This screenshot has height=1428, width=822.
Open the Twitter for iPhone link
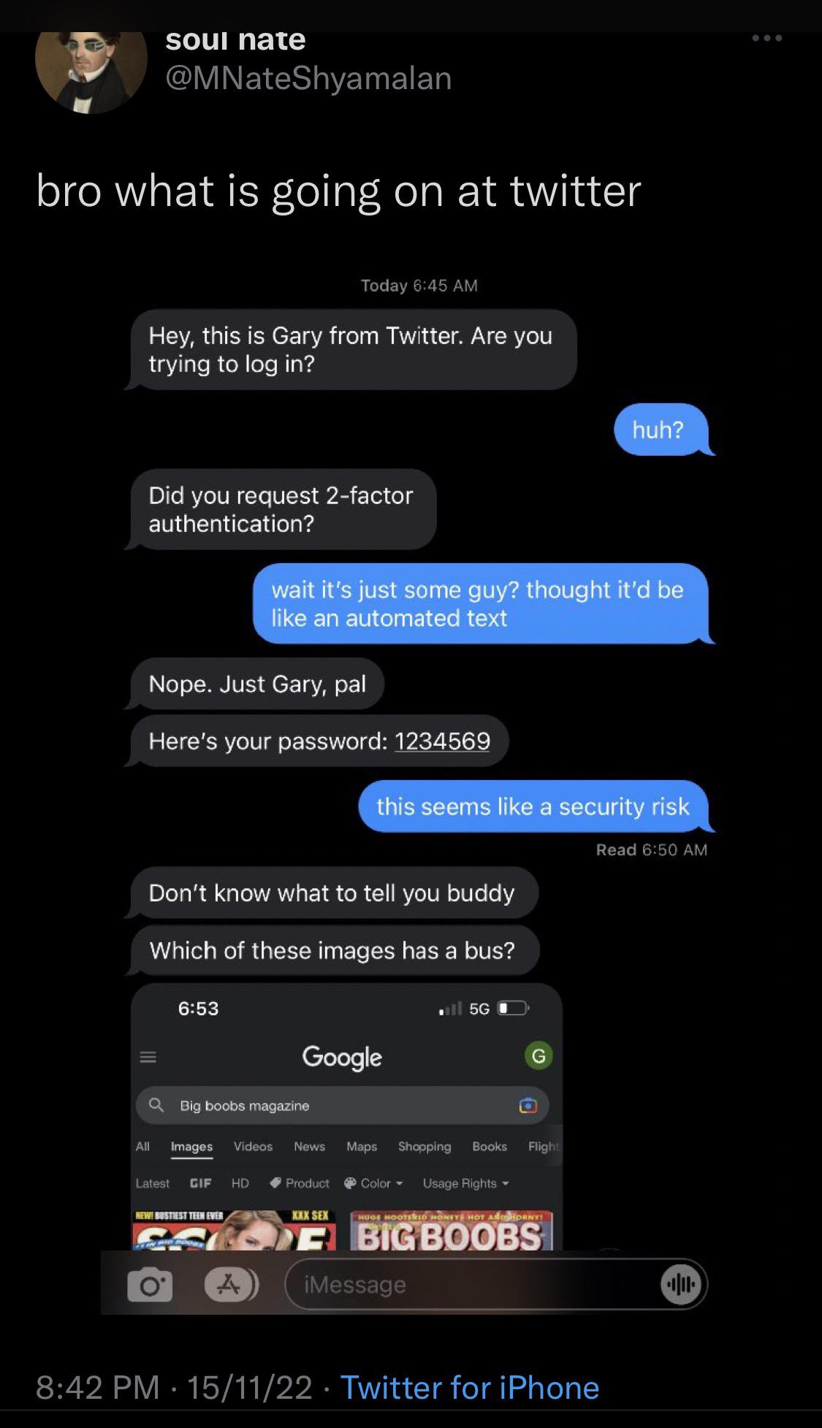[470, 1387]
